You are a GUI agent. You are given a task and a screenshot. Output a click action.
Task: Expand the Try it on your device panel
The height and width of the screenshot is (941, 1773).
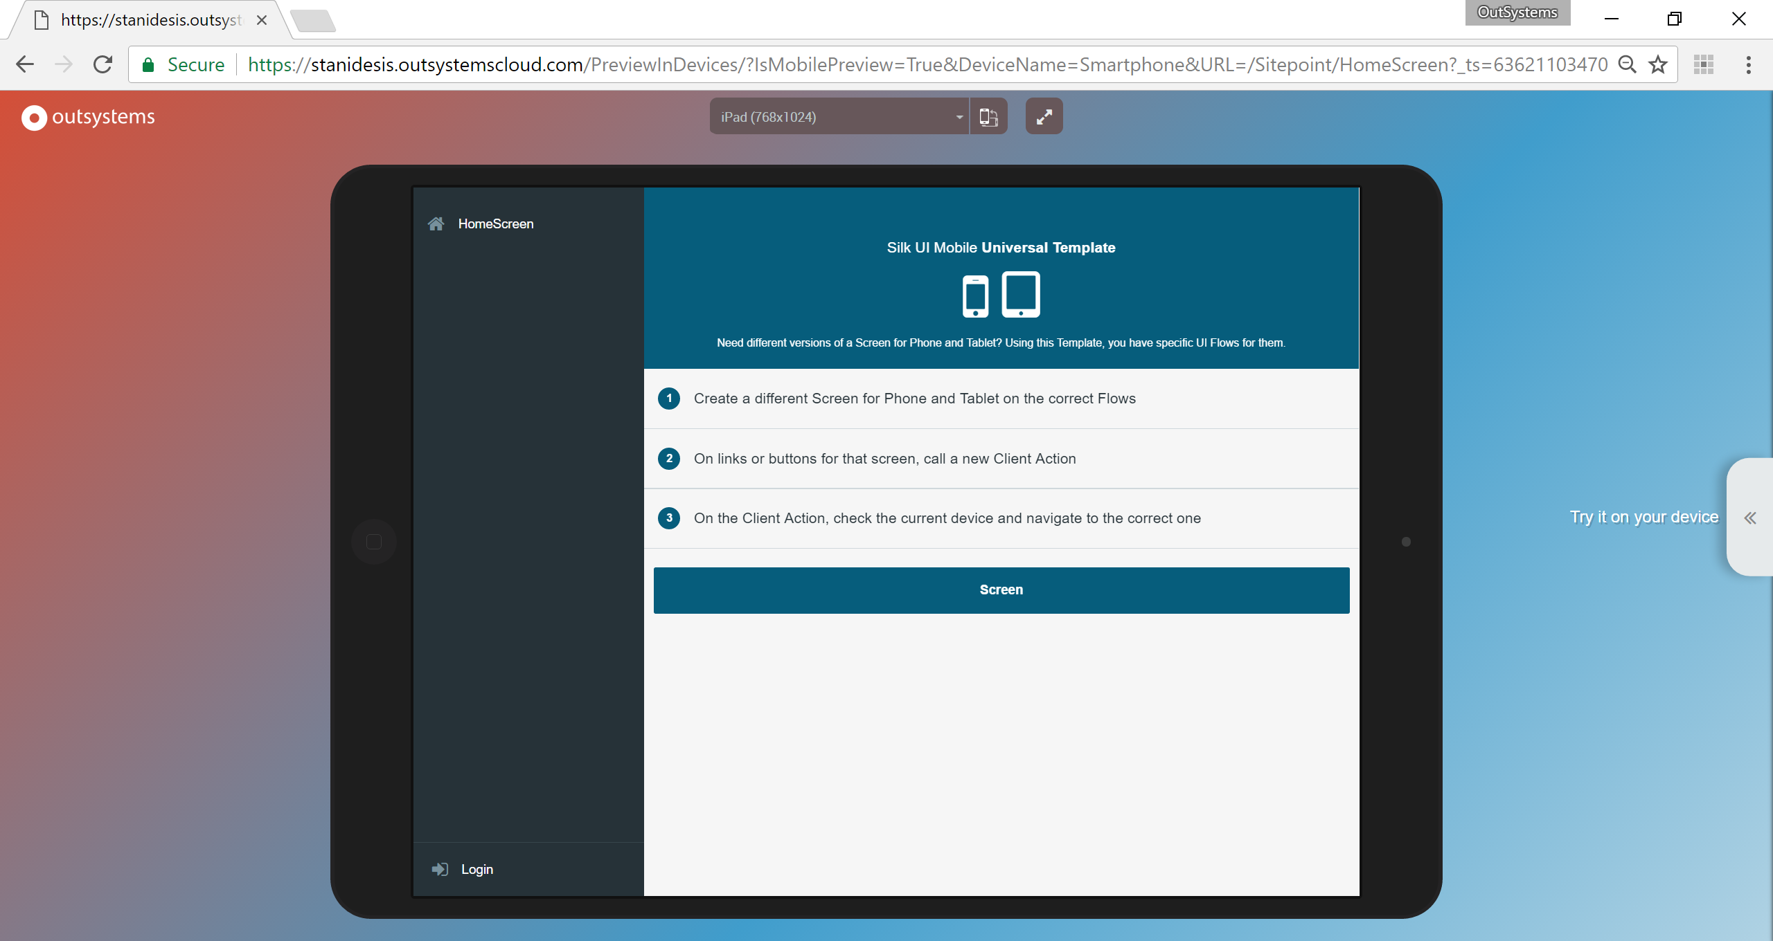pos(1749,518)
